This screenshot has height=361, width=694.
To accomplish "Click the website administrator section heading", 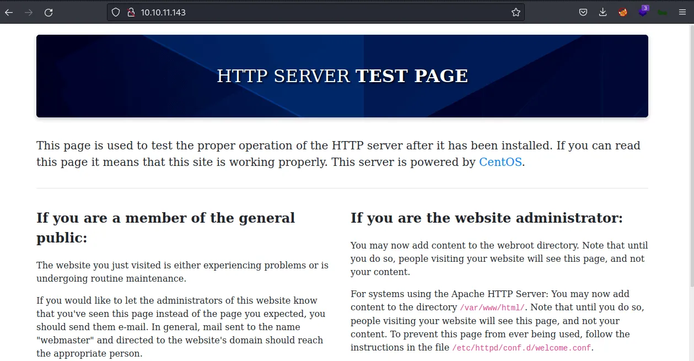I will [486, 218].
